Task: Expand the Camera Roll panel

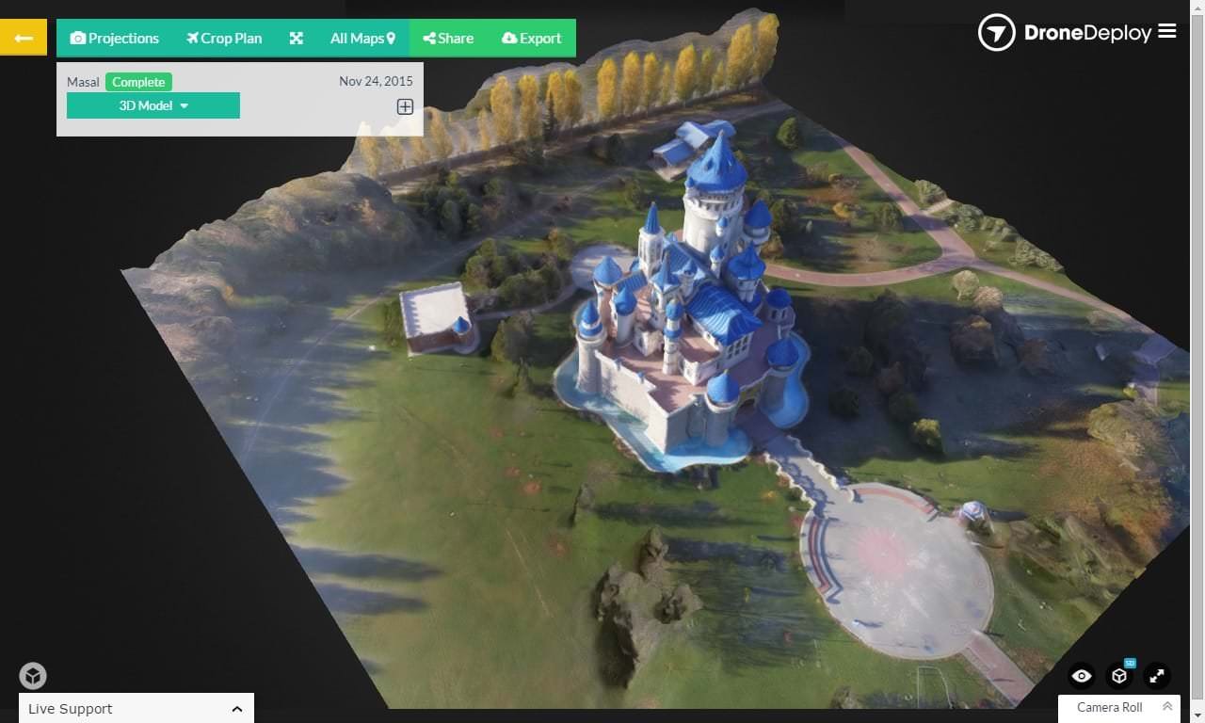Action: pos(1119,708)
